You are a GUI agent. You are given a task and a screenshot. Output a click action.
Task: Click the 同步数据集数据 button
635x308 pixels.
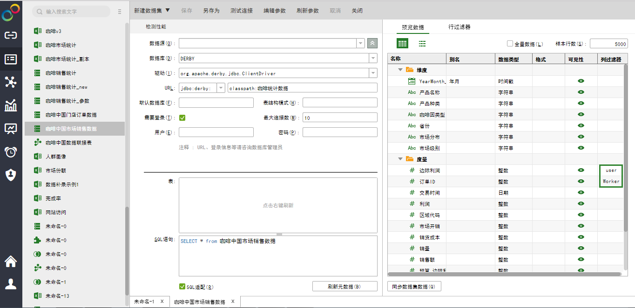pos(414,287)
